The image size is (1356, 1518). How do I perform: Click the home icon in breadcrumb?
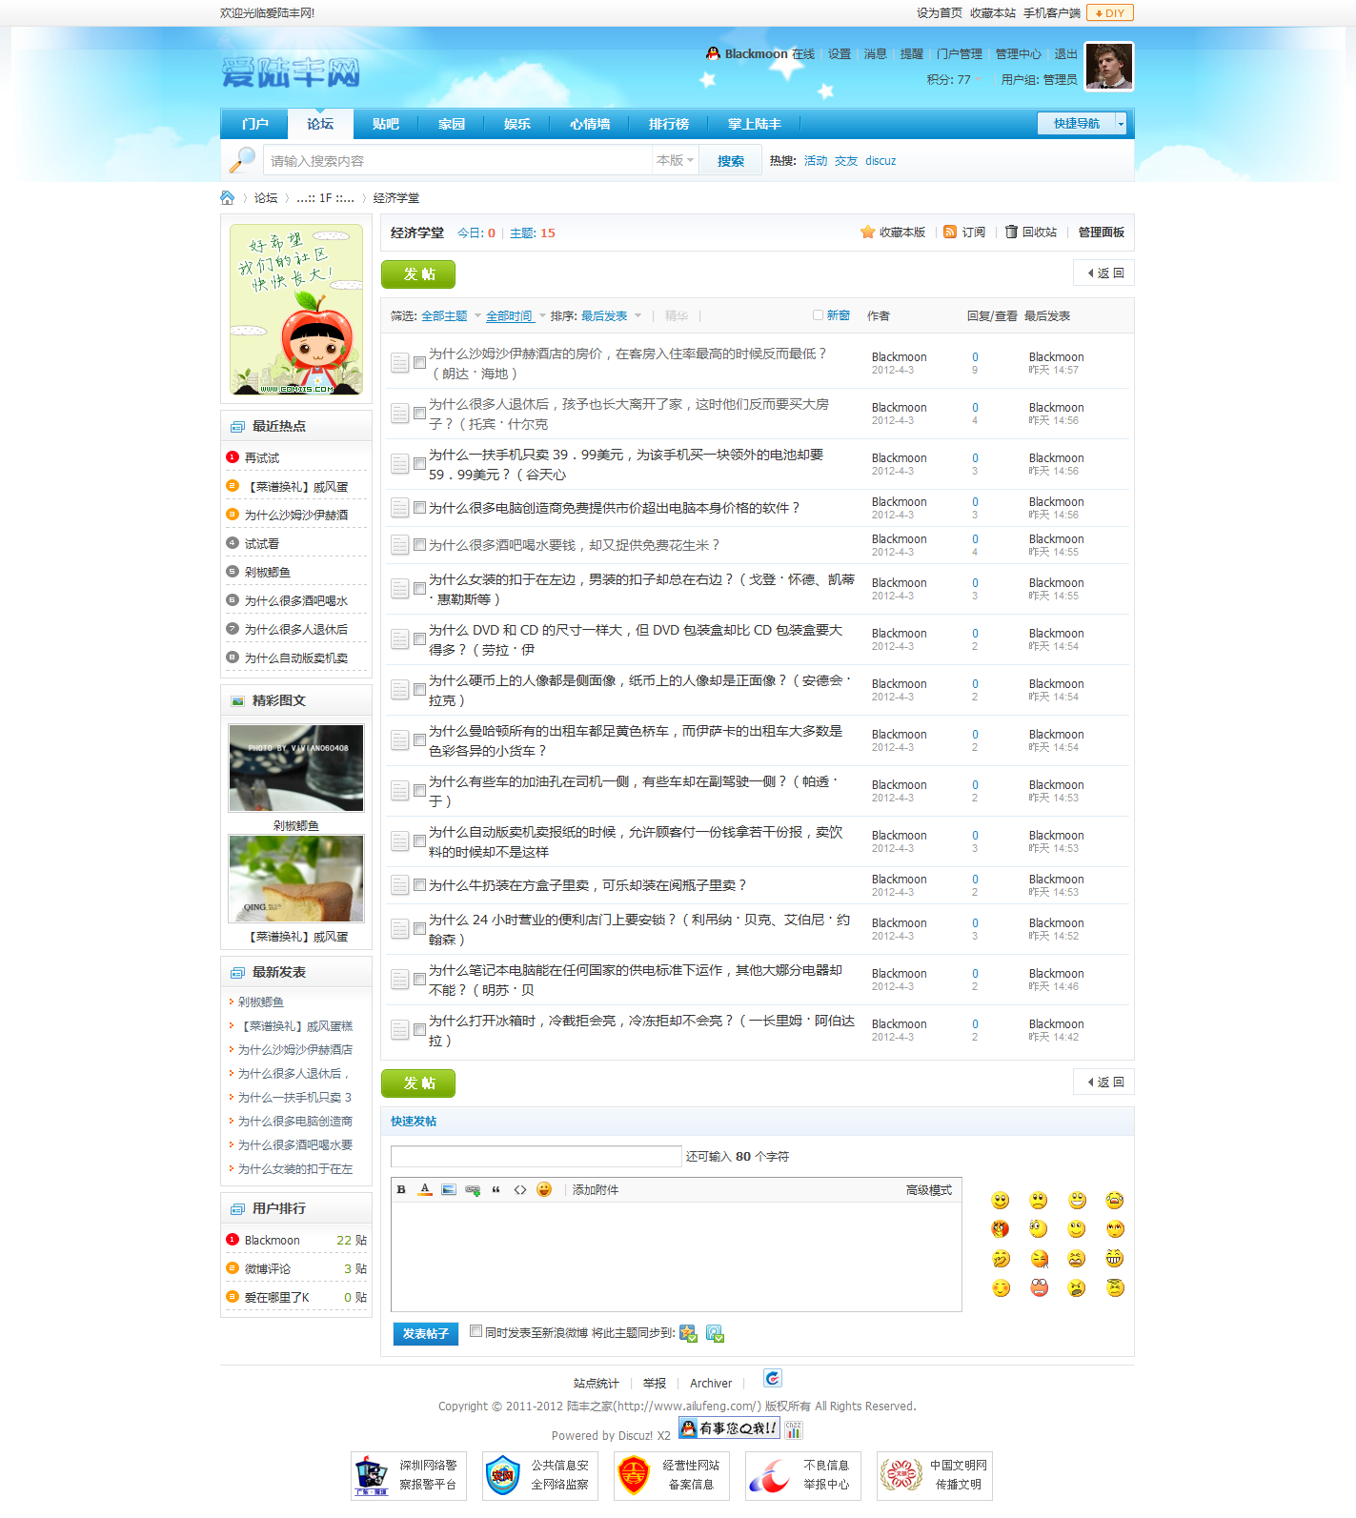(228, 197)
